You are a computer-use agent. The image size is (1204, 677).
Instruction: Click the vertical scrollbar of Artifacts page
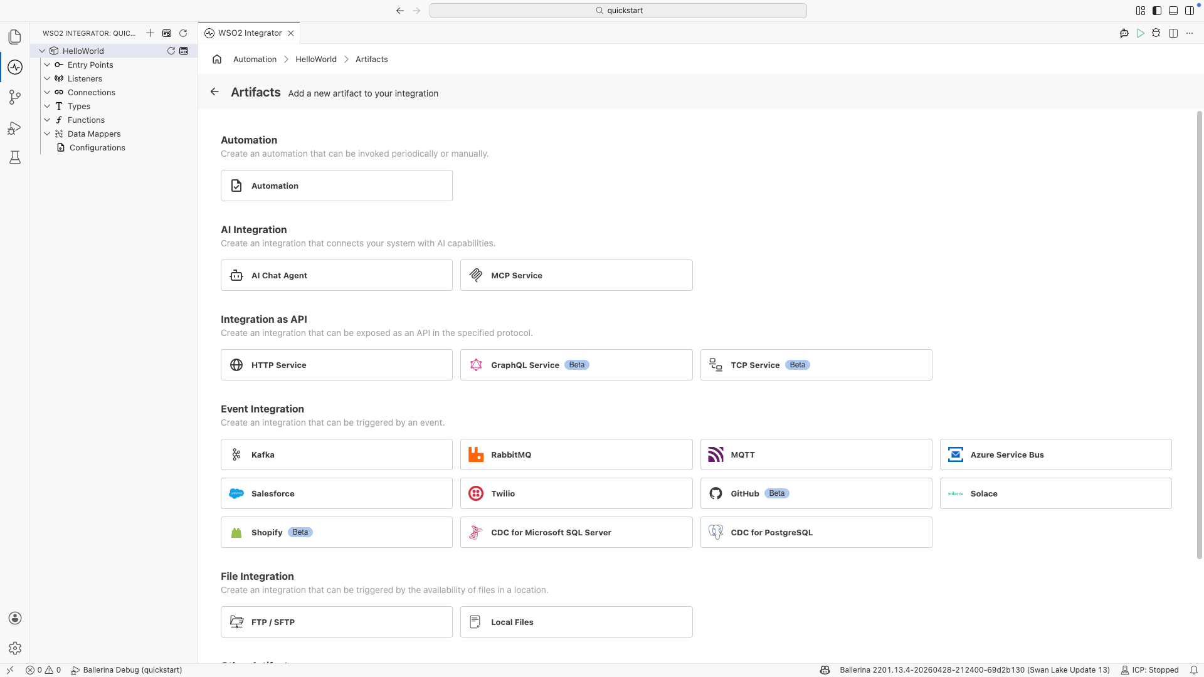click(1200, 335)
